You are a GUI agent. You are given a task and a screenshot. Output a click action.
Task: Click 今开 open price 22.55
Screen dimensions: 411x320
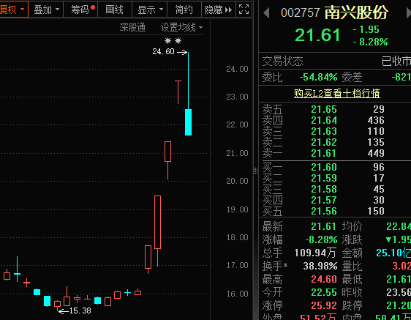point(324,292)
